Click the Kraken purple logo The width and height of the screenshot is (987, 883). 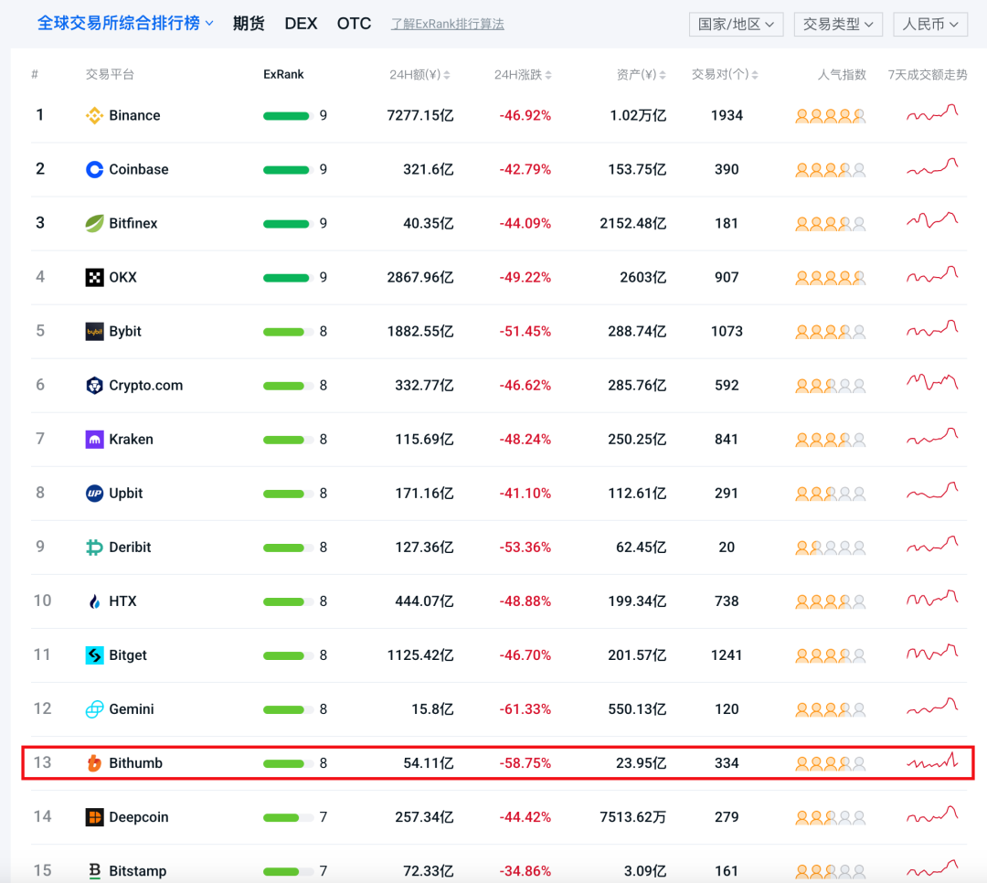tap(94, 440)
